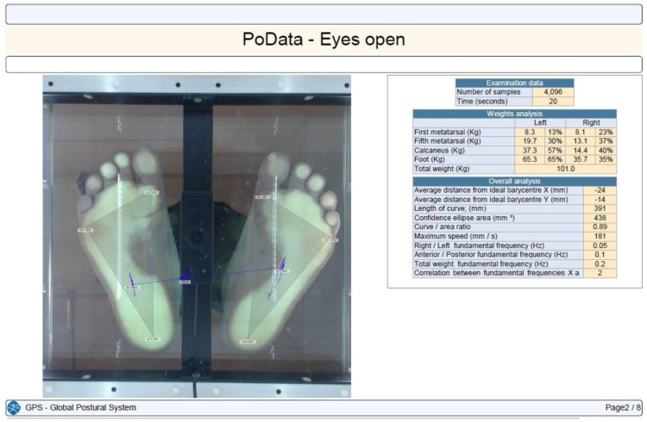The height and width of the screenshot is (422, 647).
Task: Select the 4,096 samples value
Action: [553, 92]
